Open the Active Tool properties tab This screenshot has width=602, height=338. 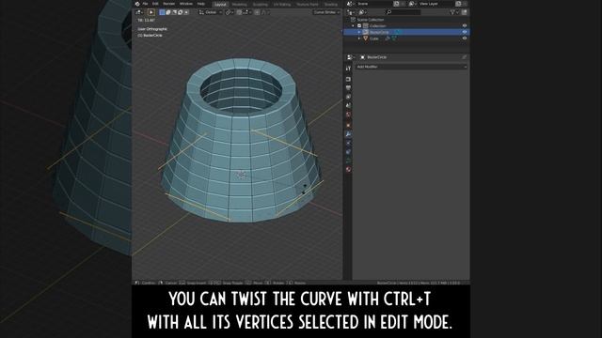tap(348, 69)
